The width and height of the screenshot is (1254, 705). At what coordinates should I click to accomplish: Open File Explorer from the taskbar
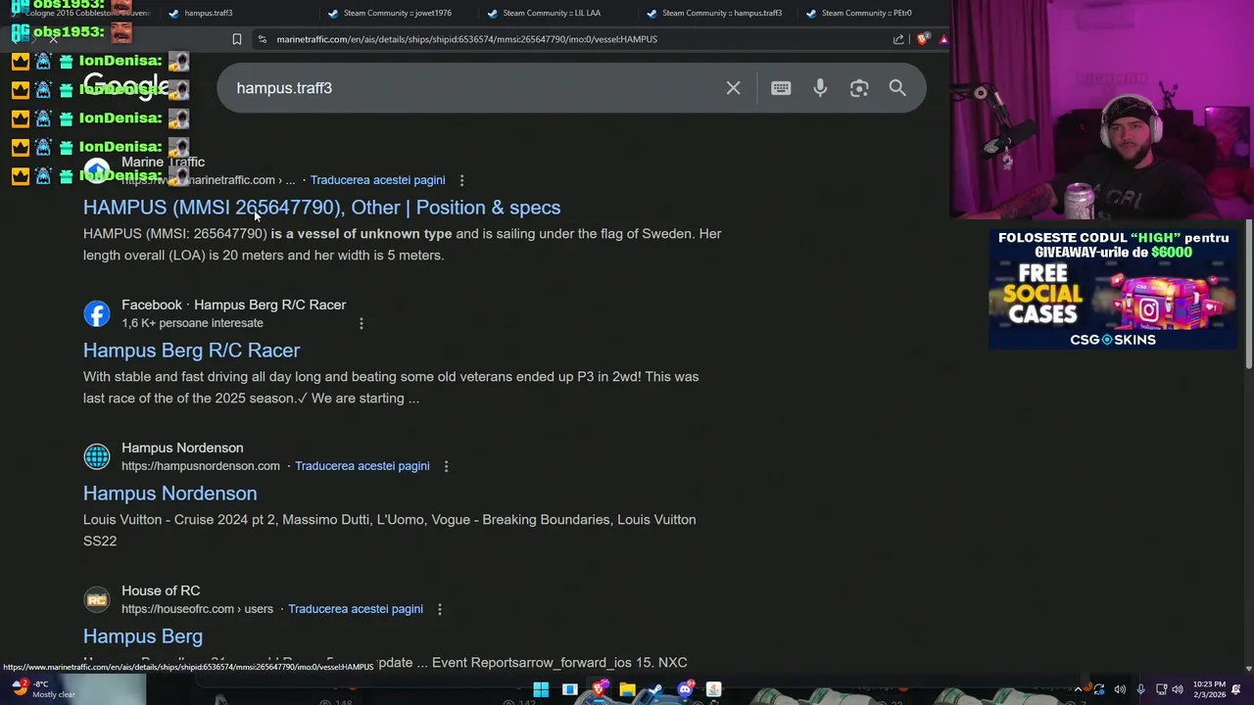(627, 689)
